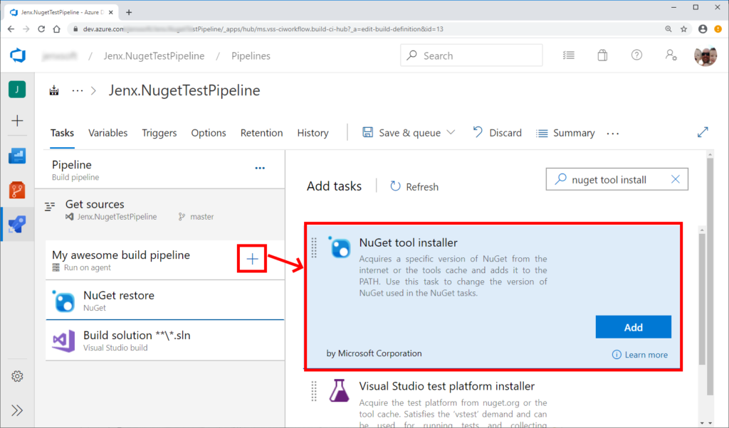Open the Marketplace shopping bag icon
Viewport: 729px width, 428px height.
pyautogui.click(x=602, y=55)
